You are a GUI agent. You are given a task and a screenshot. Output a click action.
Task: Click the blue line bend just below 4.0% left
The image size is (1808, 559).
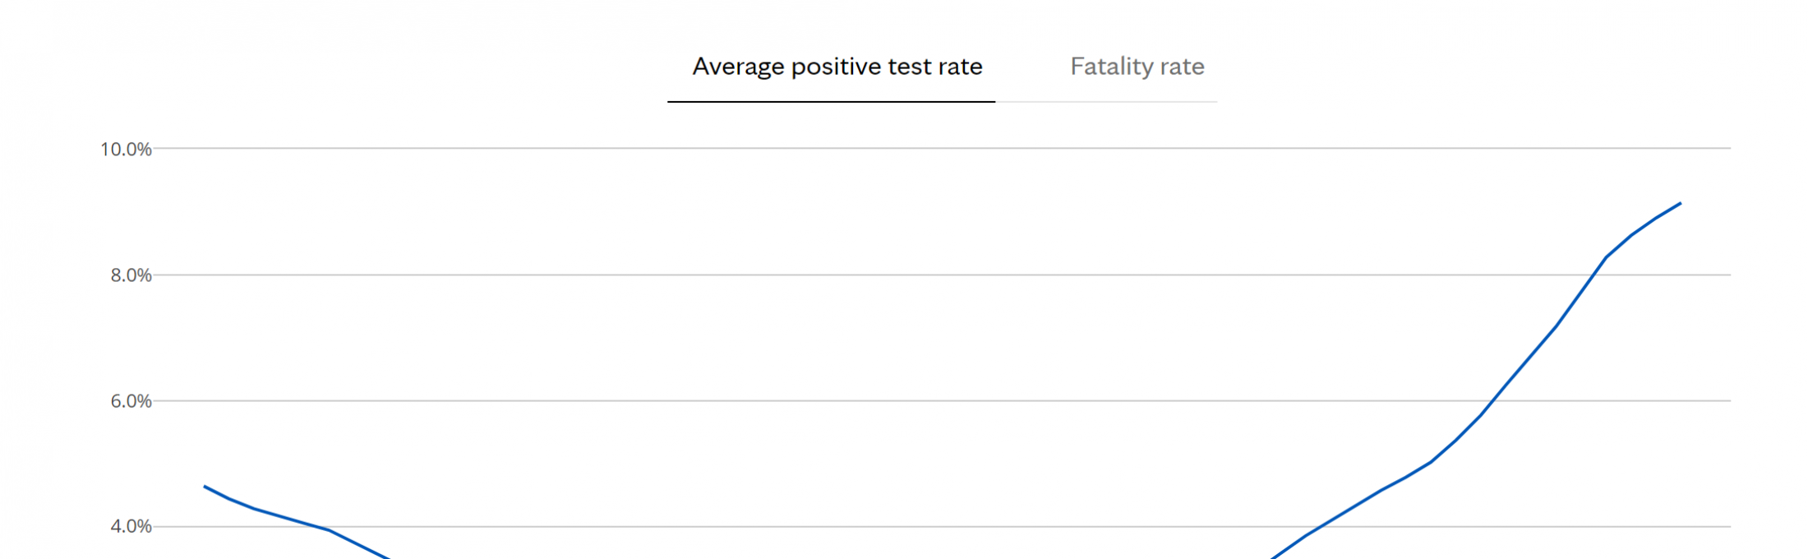[329, 530]
